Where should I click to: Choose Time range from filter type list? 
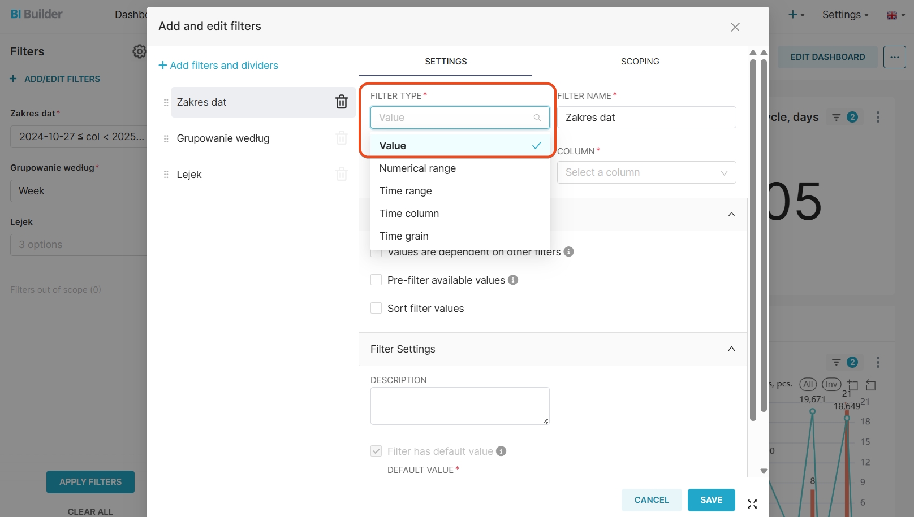pyautogui.click(x=406, y=191)
